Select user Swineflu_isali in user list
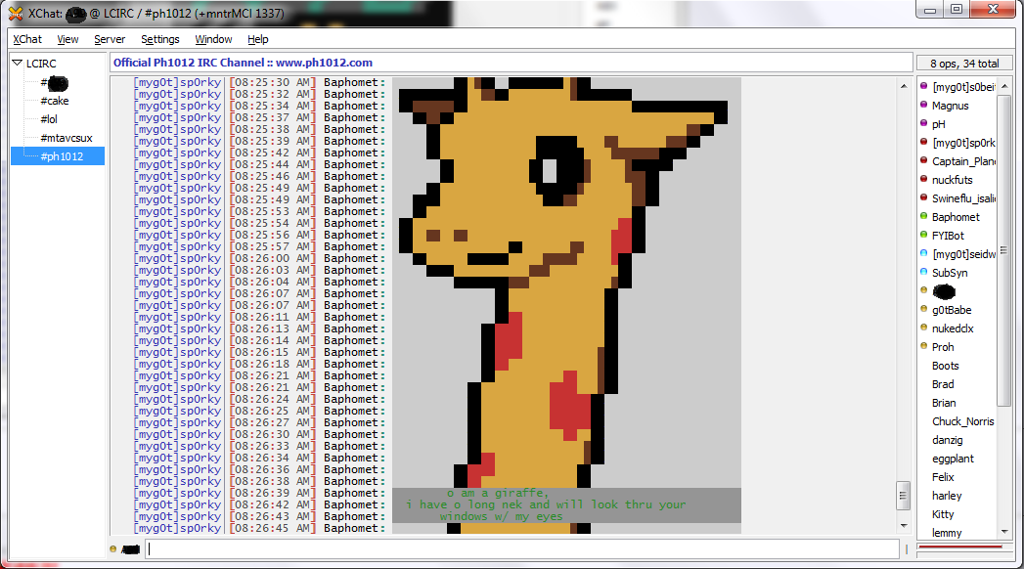The height and width of the screenshot is (569, 1024). pyautogui.click(x=963, y=198)
